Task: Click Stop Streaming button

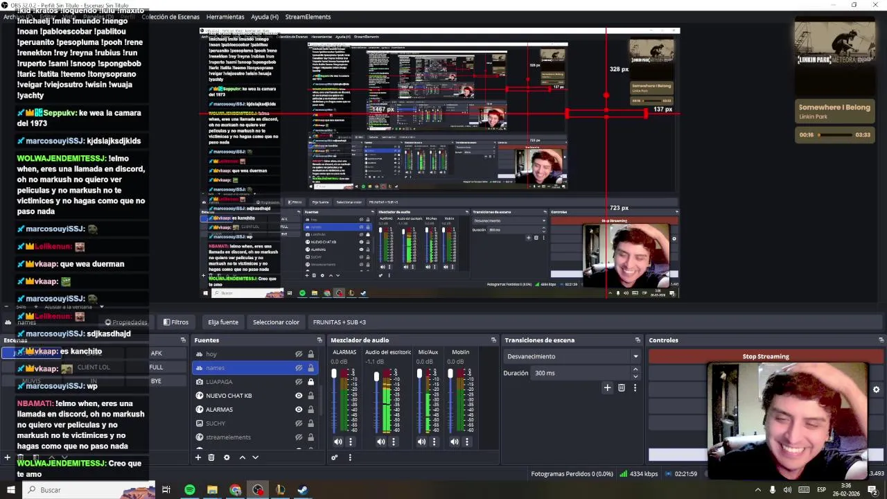Action: [766, 356]
